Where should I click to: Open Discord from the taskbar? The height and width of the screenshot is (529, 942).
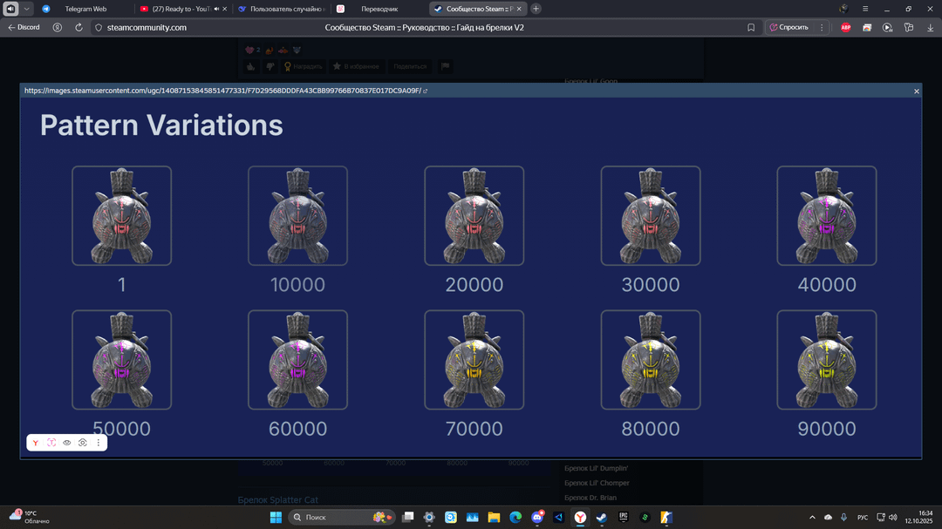point(537,517)
